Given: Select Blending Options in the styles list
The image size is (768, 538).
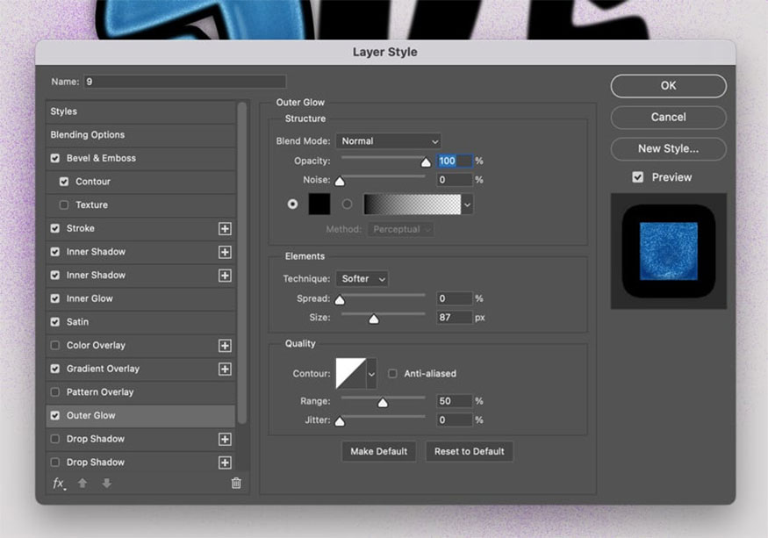Looking at the screenshot, I should 88,135.
